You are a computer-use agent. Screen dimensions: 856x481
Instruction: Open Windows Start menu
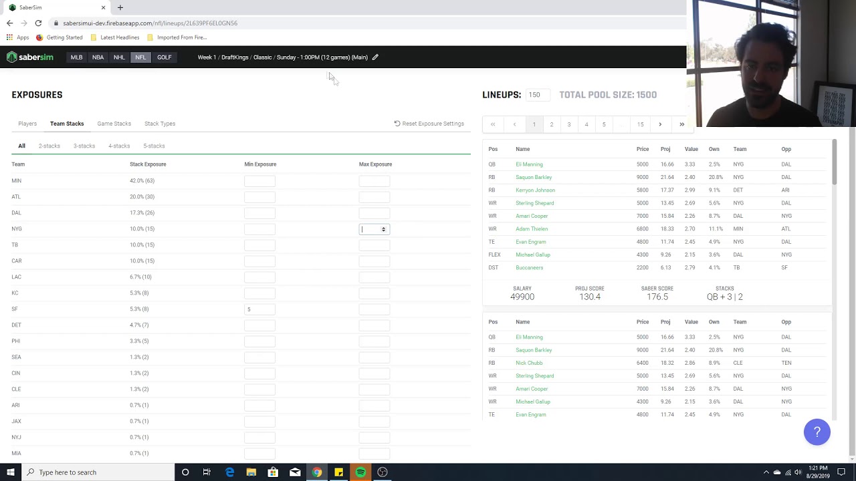click(10, 472)
